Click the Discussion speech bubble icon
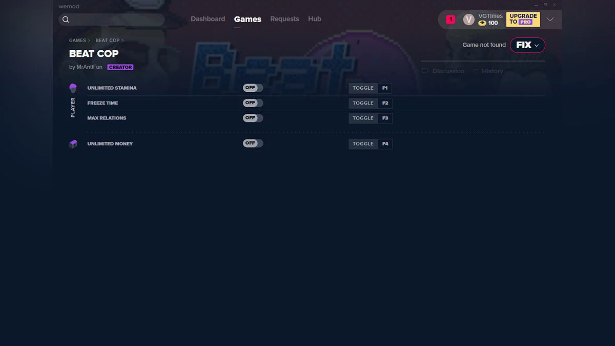 pyautogui.click(x=425, y=71)
